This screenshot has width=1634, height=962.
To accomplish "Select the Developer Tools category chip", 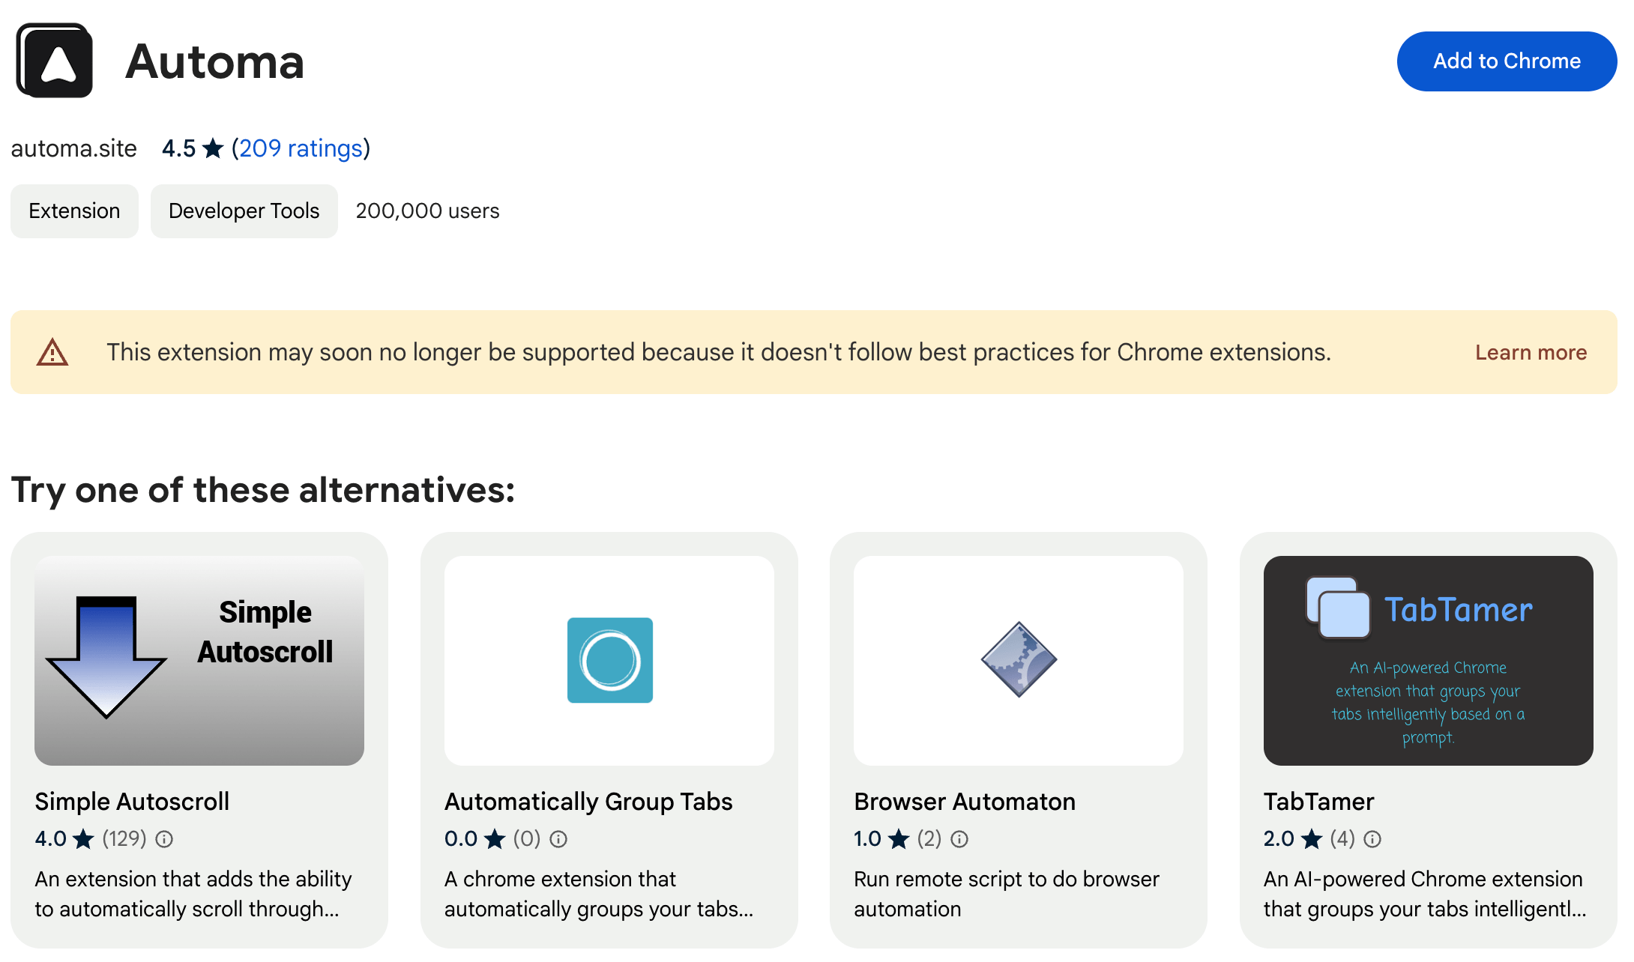I will (x=244, y=211).
